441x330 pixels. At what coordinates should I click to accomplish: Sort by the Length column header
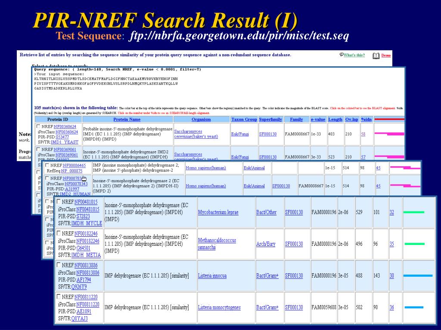coord(335,119)
